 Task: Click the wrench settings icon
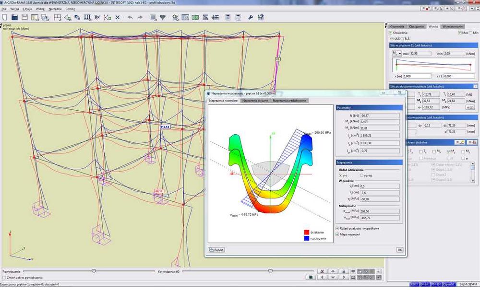[250, 17]
